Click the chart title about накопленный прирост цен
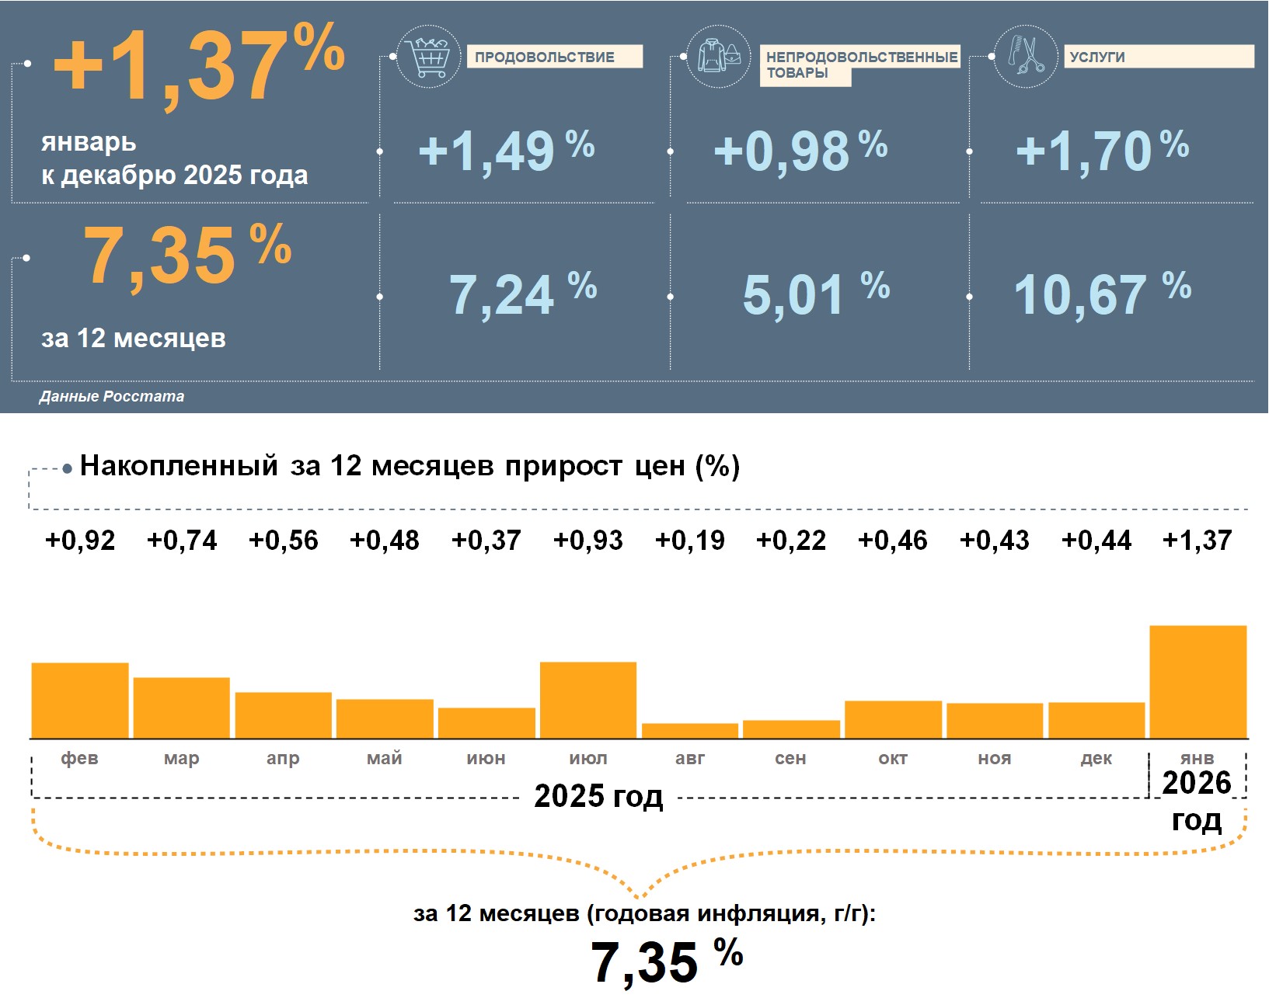 click(410, 466)
